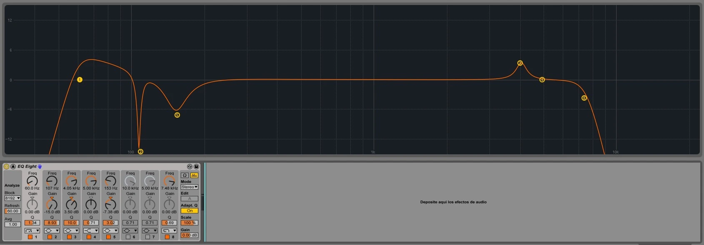
Task: Select filter node 2 on the EQ curve
Action: click(140, 152)
